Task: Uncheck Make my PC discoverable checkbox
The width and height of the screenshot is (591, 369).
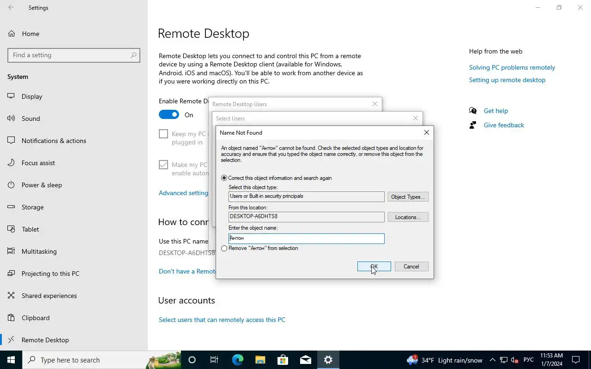Action: (163, 165)
